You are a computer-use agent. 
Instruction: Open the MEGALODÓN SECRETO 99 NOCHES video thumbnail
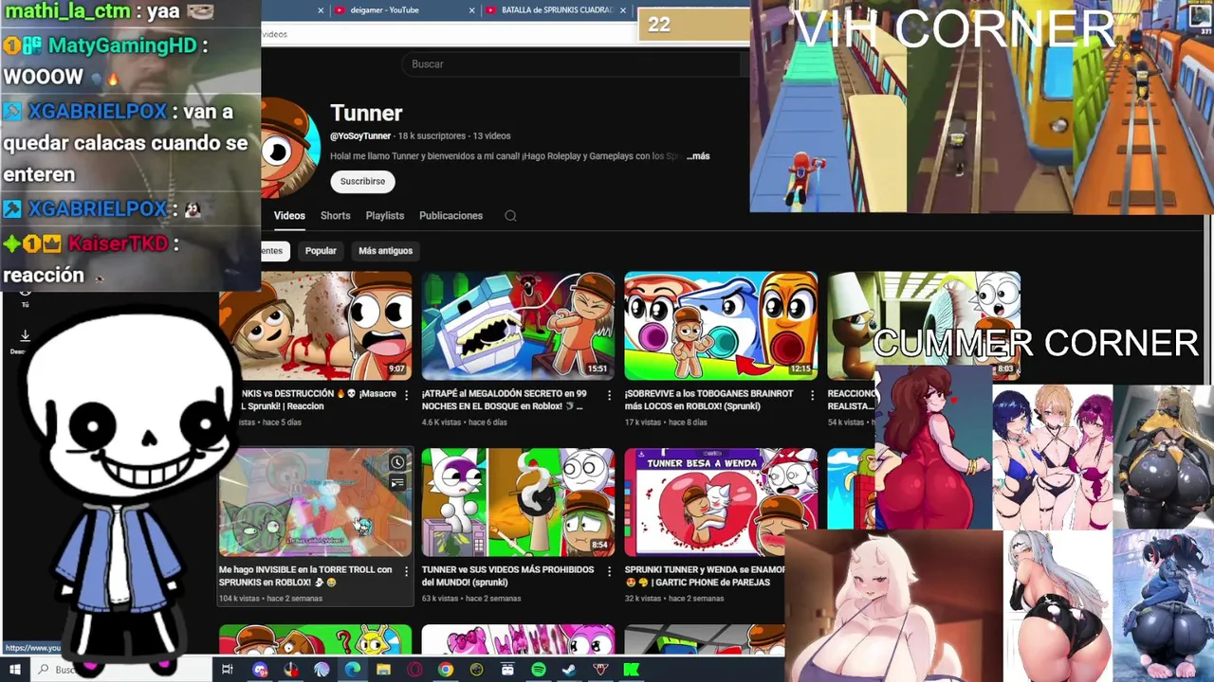pos(518,327)
